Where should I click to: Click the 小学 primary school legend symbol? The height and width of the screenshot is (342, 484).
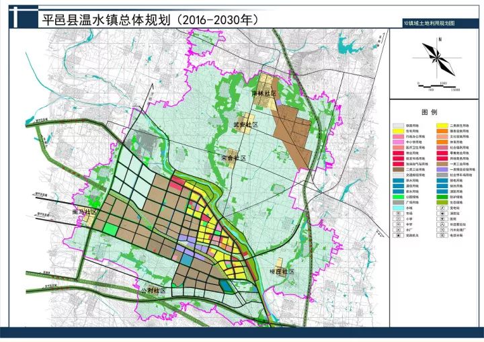point(399,219)
